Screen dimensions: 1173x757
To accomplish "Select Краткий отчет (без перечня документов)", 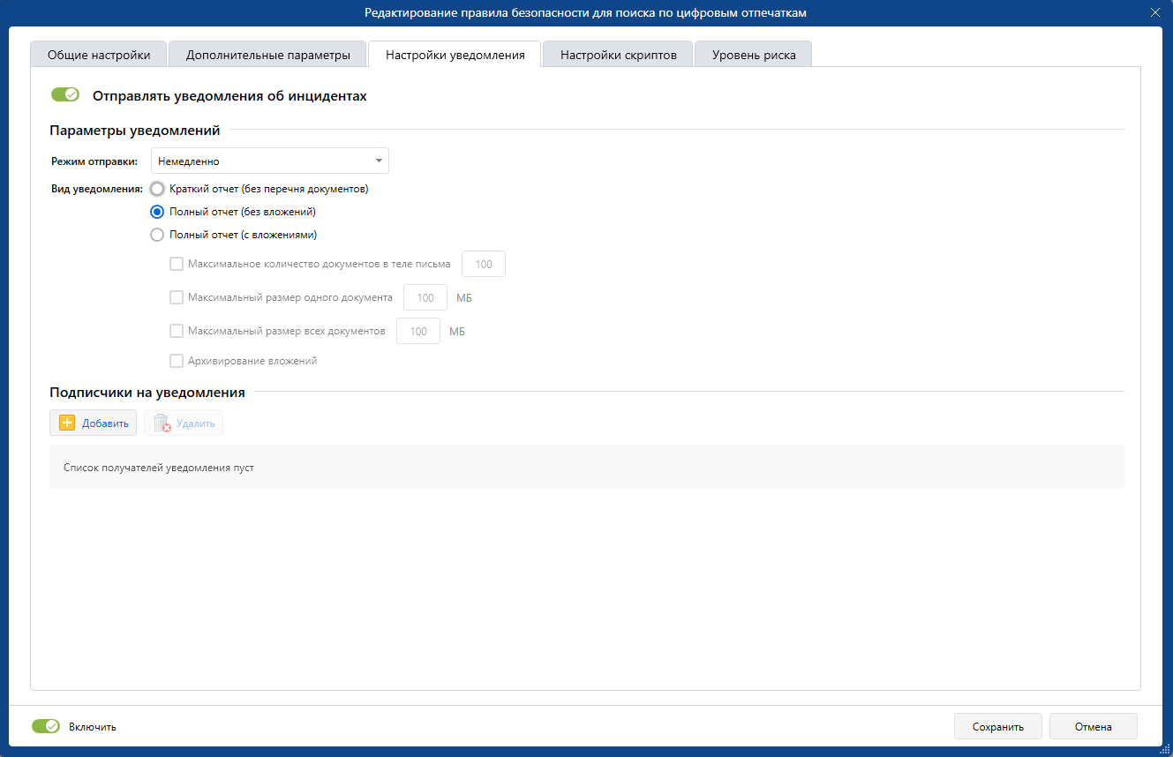I will coord(157,189).
